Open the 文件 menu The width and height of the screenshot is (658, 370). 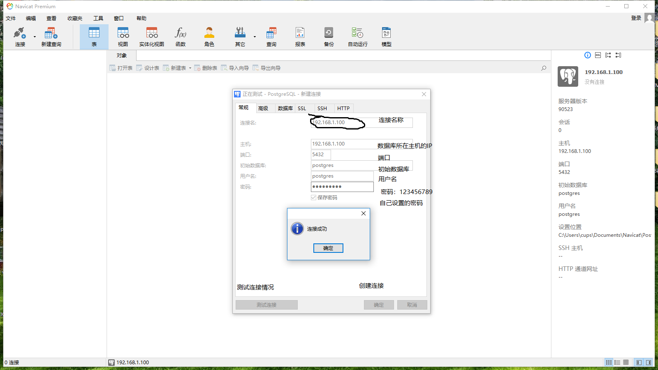11,18
